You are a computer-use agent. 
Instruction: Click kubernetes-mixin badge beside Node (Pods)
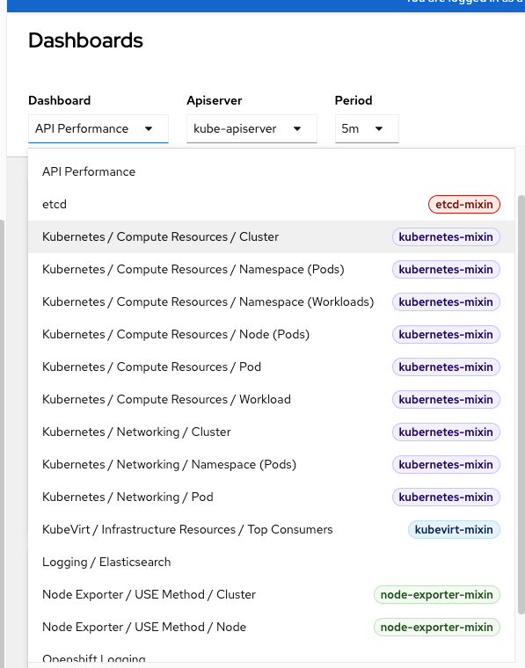pos(446,334)
